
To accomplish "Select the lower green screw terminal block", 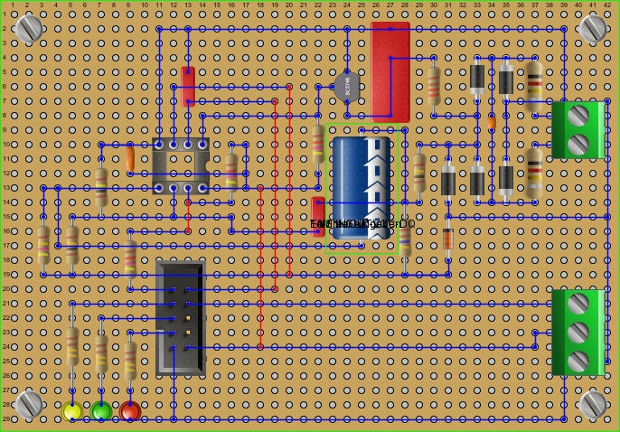I will (578, 332).
